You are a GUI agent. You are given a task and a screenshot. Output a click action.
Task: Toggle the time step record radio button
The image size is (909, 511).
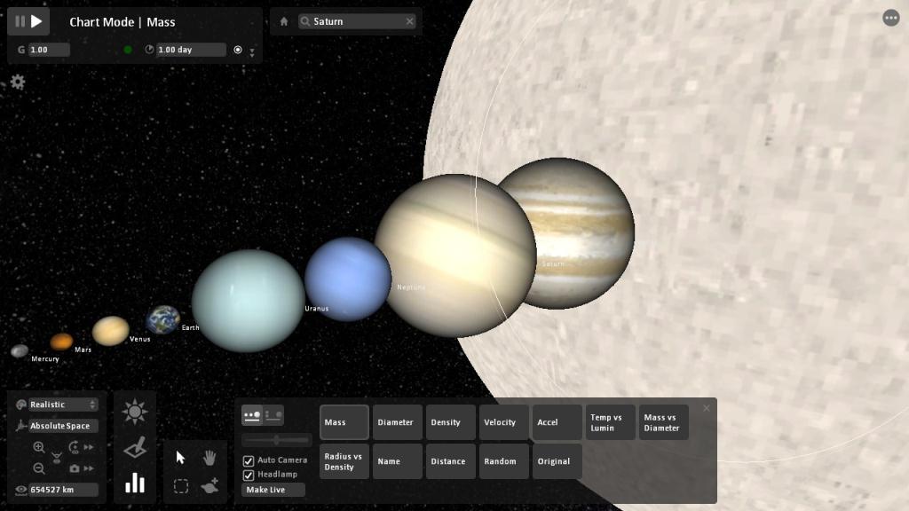237,50
